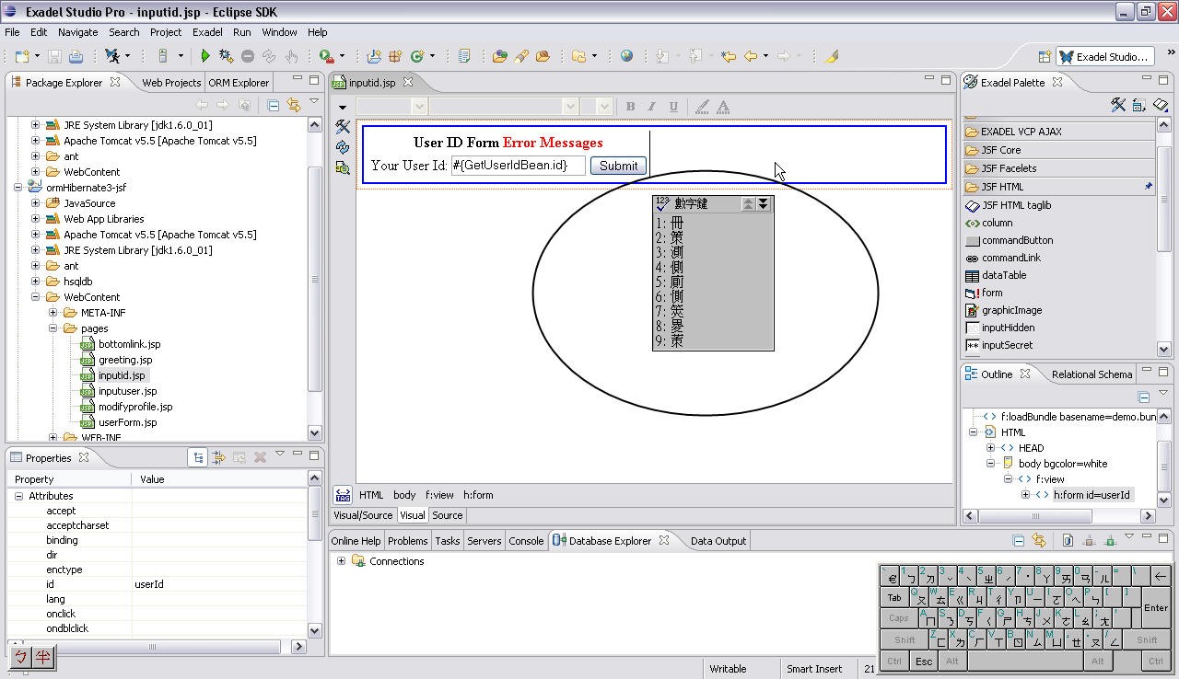Click the Exadel Studio perspective button
Image resolution: width=1179 pixels, height=679 pixels.
click(1104, 56)
